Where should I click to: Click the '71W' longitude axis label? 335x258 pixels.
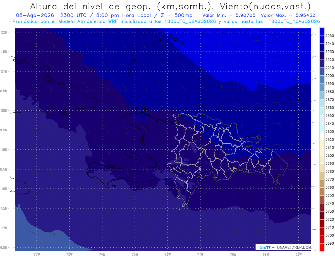point(200,254)
